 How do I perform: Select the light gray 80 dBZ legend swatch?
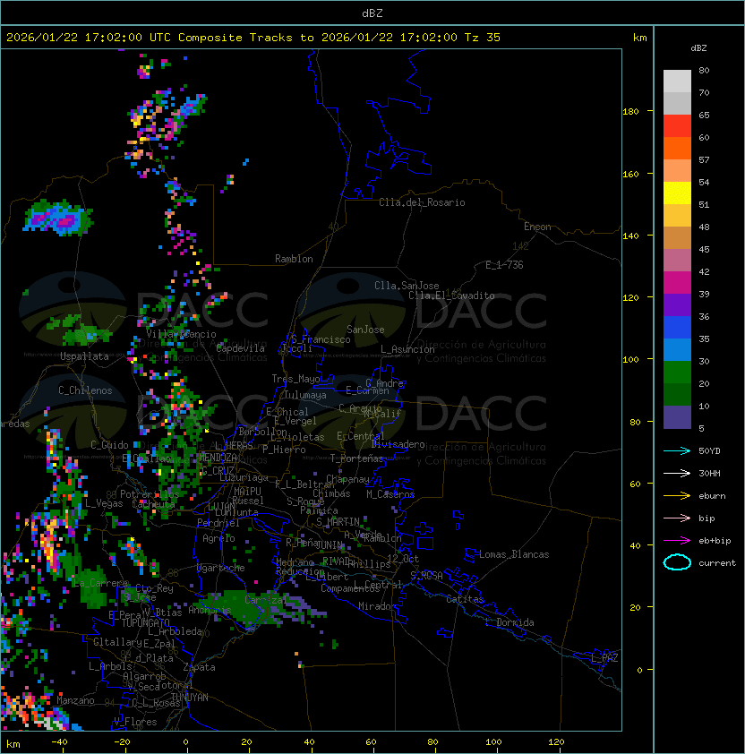tap(677, 81)
